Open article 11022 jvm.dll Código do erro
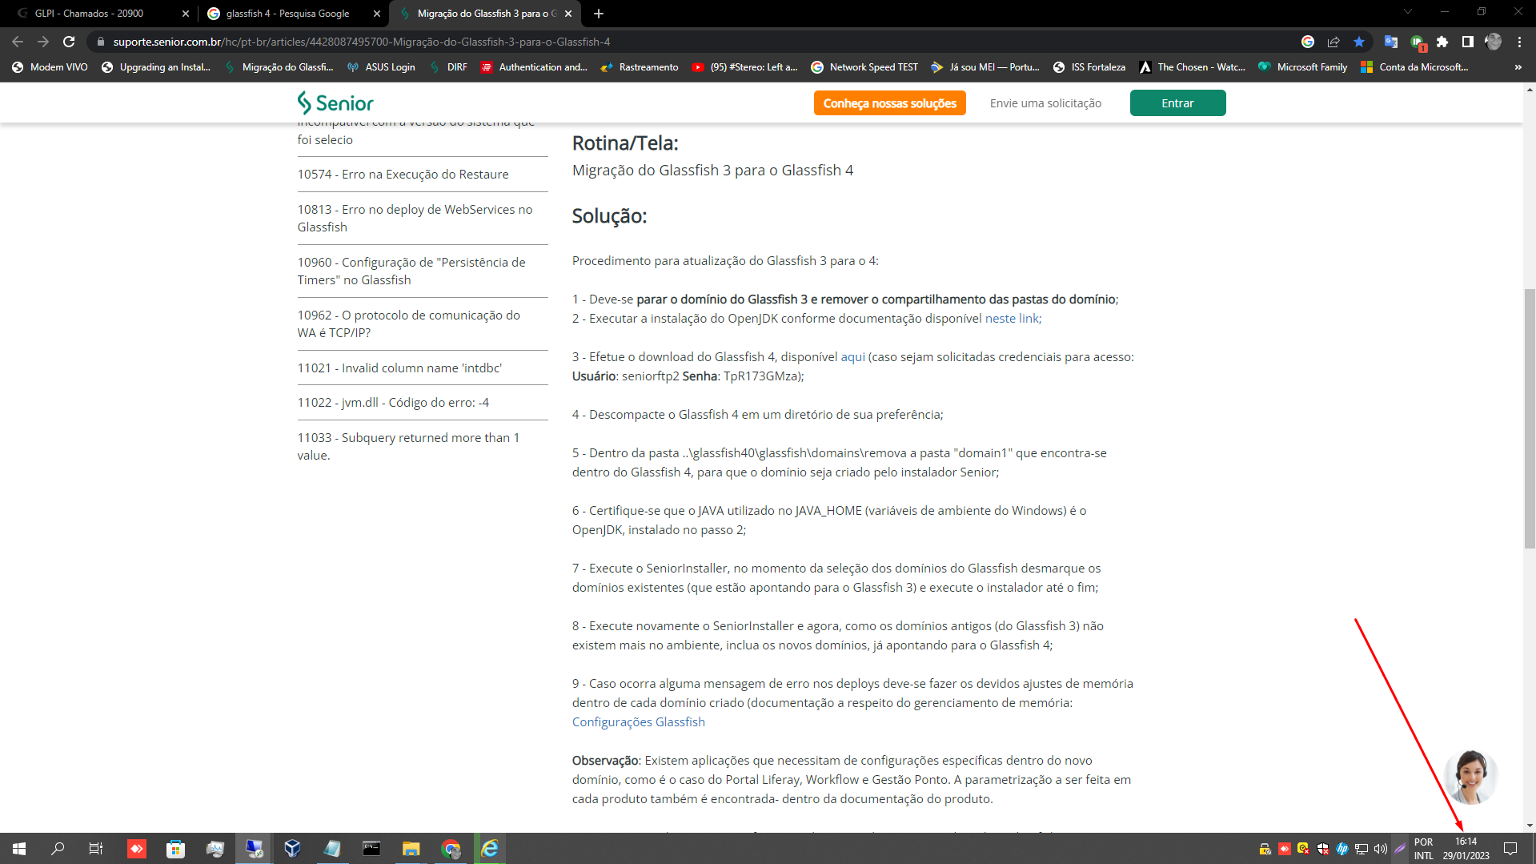Image resolution: width=1536 pixels, height=864 pixels. [x=393, y=402]
